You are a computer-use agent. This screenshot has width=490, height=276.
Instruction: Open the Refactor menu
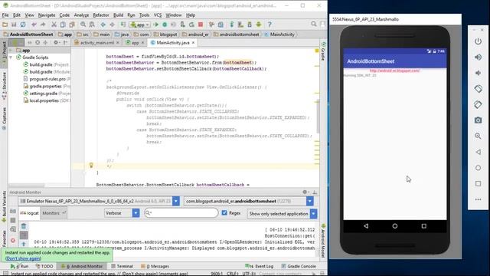click(x=101, y=15)
